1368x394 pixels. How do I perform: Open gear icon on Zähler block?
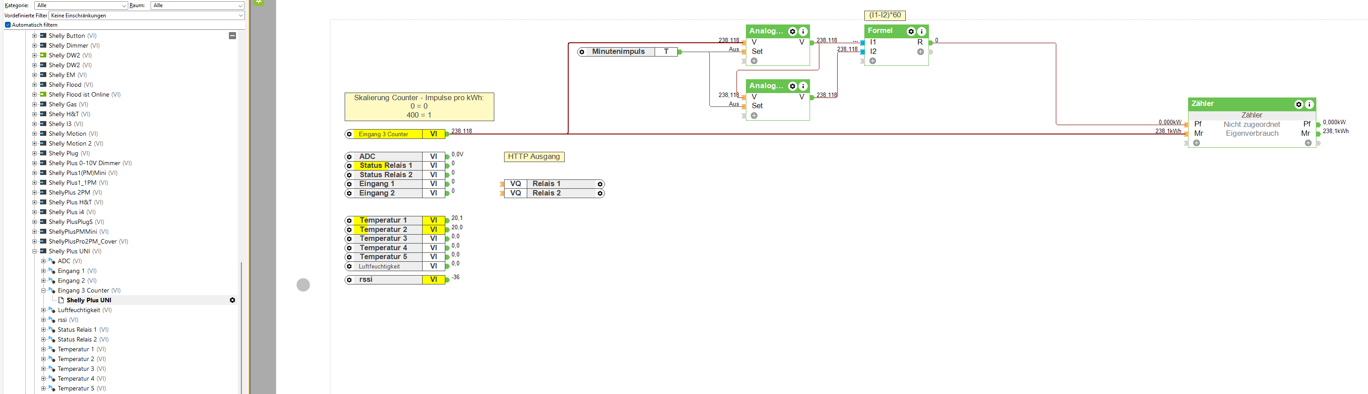tap(1299, 105)
